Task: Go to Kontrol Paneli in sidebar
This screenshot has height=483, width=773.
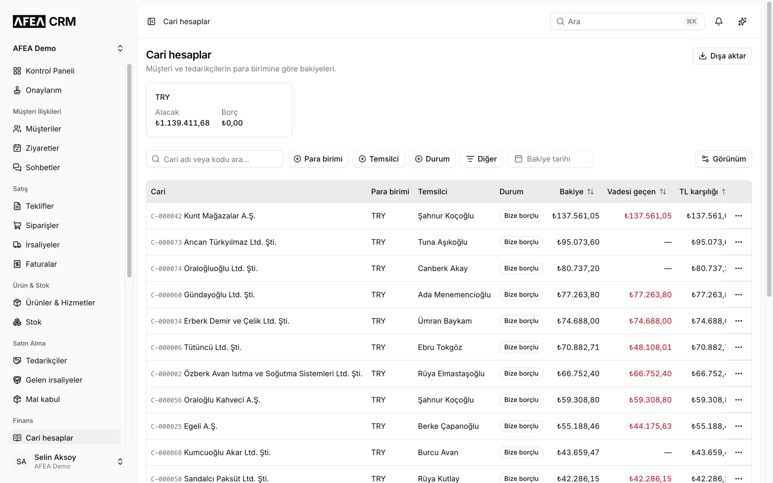Action: coord(64,71)
